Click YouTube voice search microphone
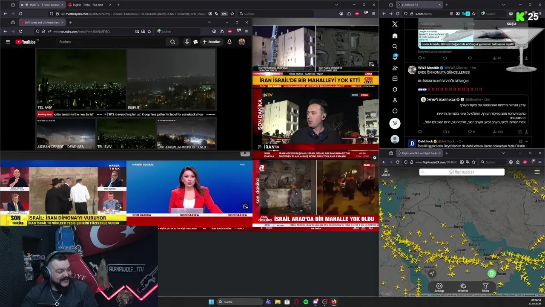This screenshot has height=307, width=545. click(x=186, y=42)
